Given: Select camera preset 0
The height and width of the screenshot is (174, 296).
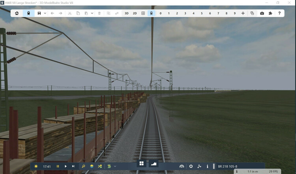Looking at the screenshot, I should point(160,13).
